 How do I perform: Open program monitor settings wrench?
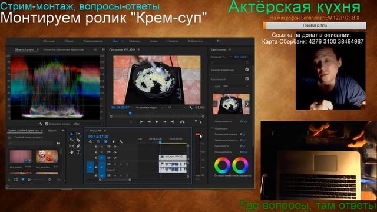tap(191, 107)
